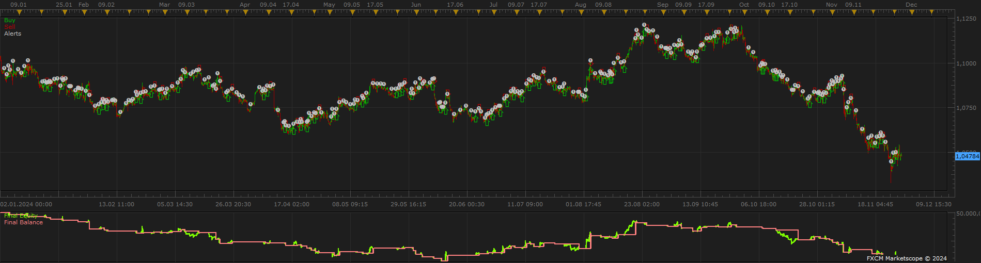
Task: Click the triangle marker under the Feb label
Action: point(84,12)
